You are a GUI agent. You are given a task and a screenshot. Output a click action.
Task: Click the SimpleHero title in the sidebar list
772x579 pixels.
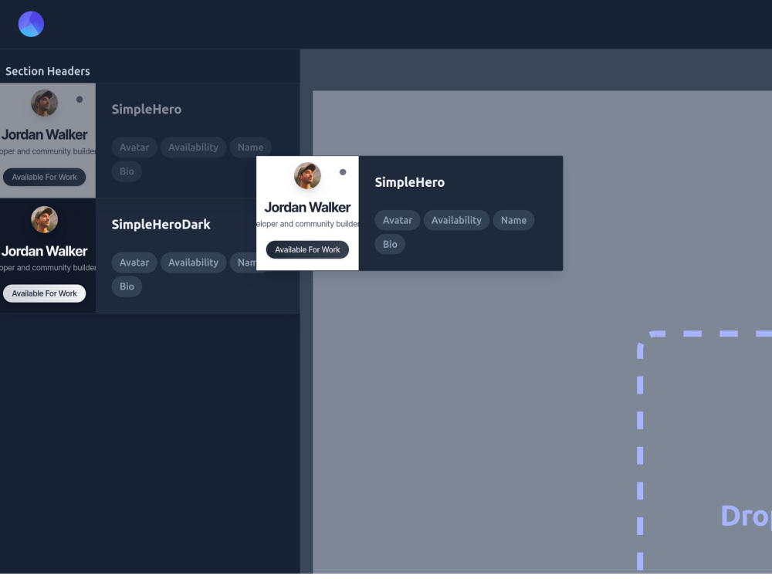pos(146,110)
